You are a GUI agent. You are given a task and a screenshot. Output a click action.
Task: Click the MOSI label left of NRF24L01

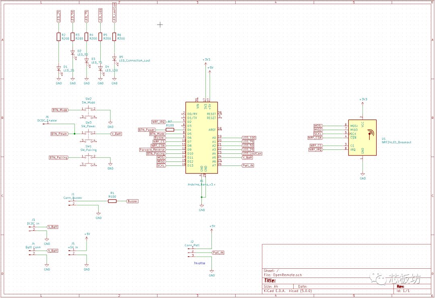(318, 126)
